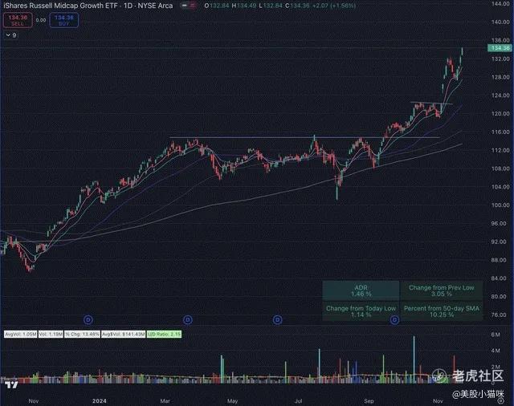Click the dividend D marker after Sep
The width and height of the screenshot is (514, 406).
click(394, 320)
